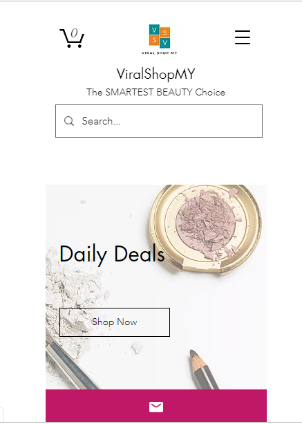The width and height of the screenshot is (302, 424).
Task: Select the ViralShopMY site title
Action: [x=155, y=74]
